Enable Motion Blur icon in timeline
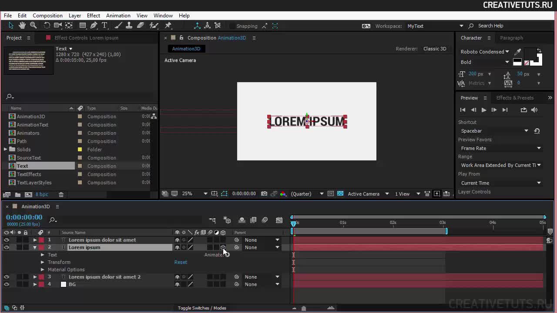 click(x=265, y=220)
